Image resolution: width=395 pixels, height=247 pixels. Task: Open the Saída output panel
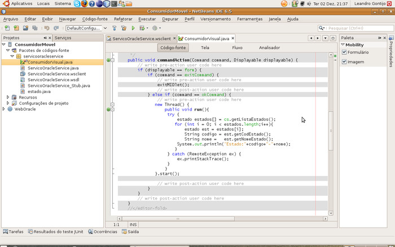(x=130, y=232)
